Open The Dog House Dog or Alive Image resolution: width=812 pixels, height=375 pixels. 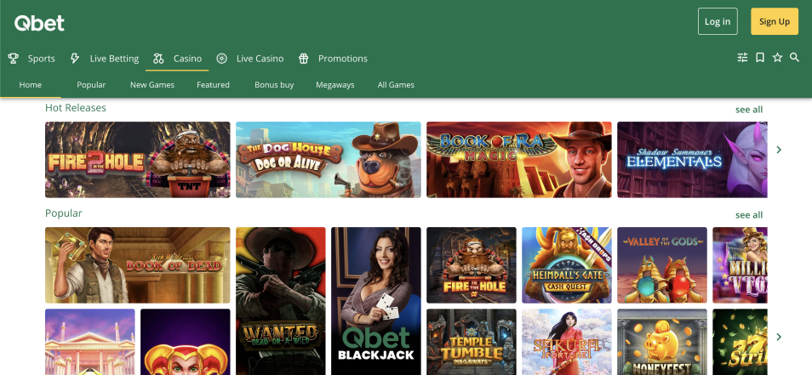coord(329,159)
